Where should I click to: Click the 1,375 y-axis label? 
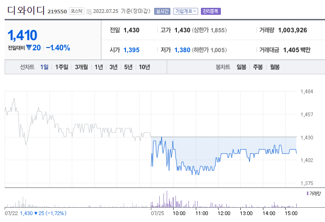coord(307,183)
